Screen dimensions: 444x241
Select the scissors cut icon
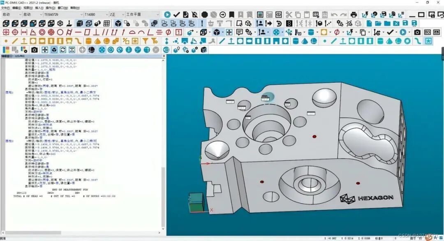[x=289, y=14]
